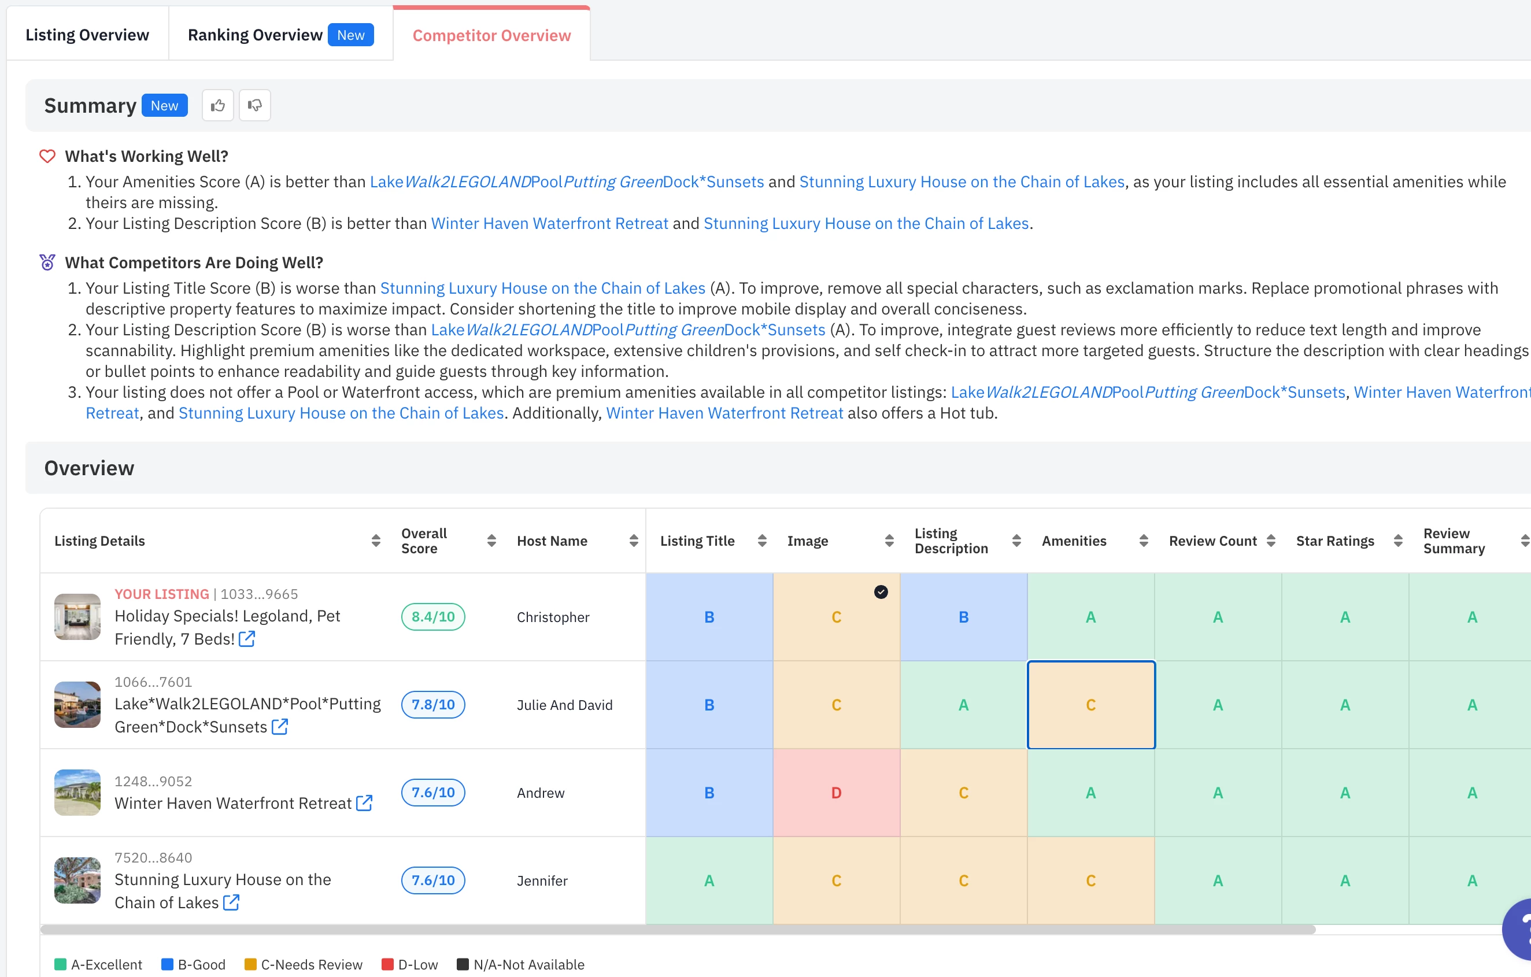Click the thumbs down feedback icon
Image resolution: width=1531 pixels, height=977 pixels.
[254, 106]
